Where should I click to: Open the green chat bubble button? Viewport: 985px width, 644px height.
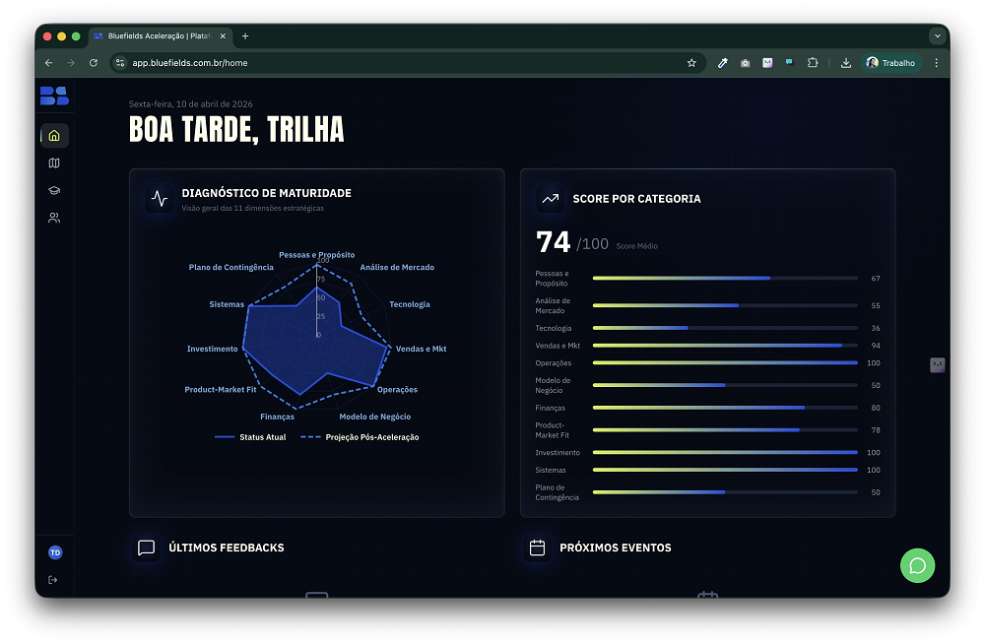pyautogui.click(x=917, y=565)
